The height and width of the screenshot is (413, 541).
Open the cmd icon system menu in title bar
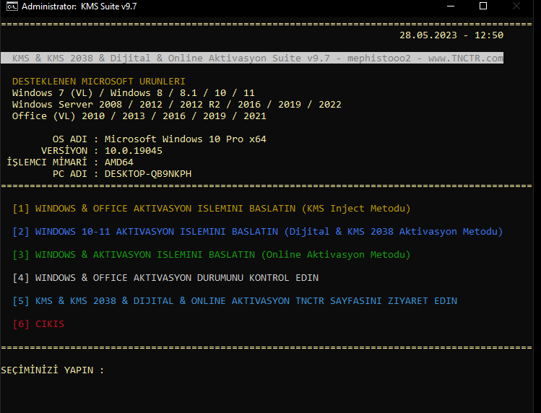tap(12, 6)
